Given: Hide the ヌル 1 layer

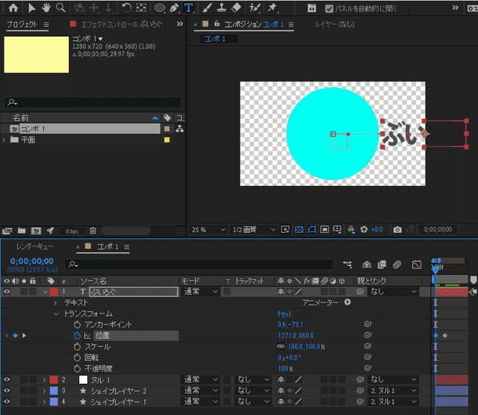Looking at the screenshot, I should point(7,380).
